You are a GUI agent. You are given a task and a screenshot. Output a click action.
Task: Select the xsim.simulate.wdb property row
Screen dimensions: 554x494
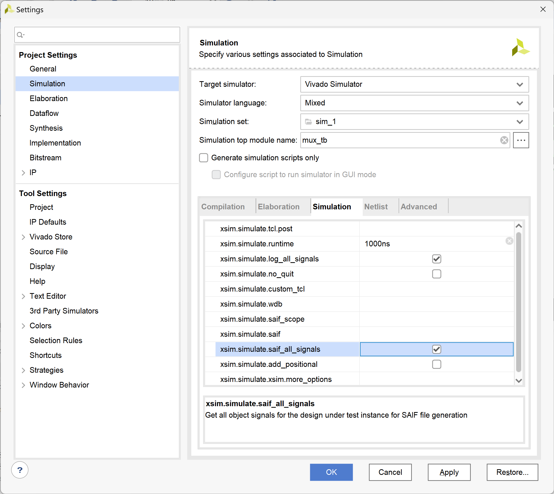[x=359, y=304]
